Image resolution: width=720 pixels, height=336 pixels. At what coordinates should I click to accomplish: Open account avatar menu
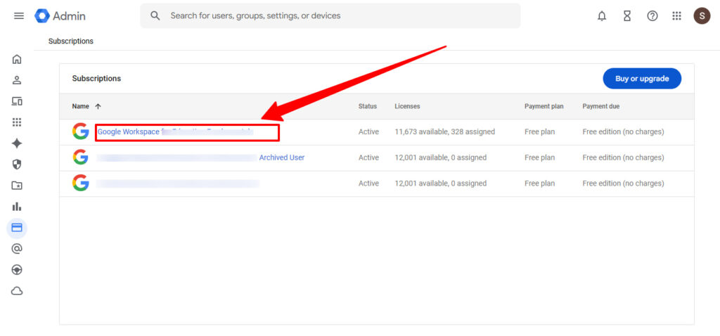[702, 15]
